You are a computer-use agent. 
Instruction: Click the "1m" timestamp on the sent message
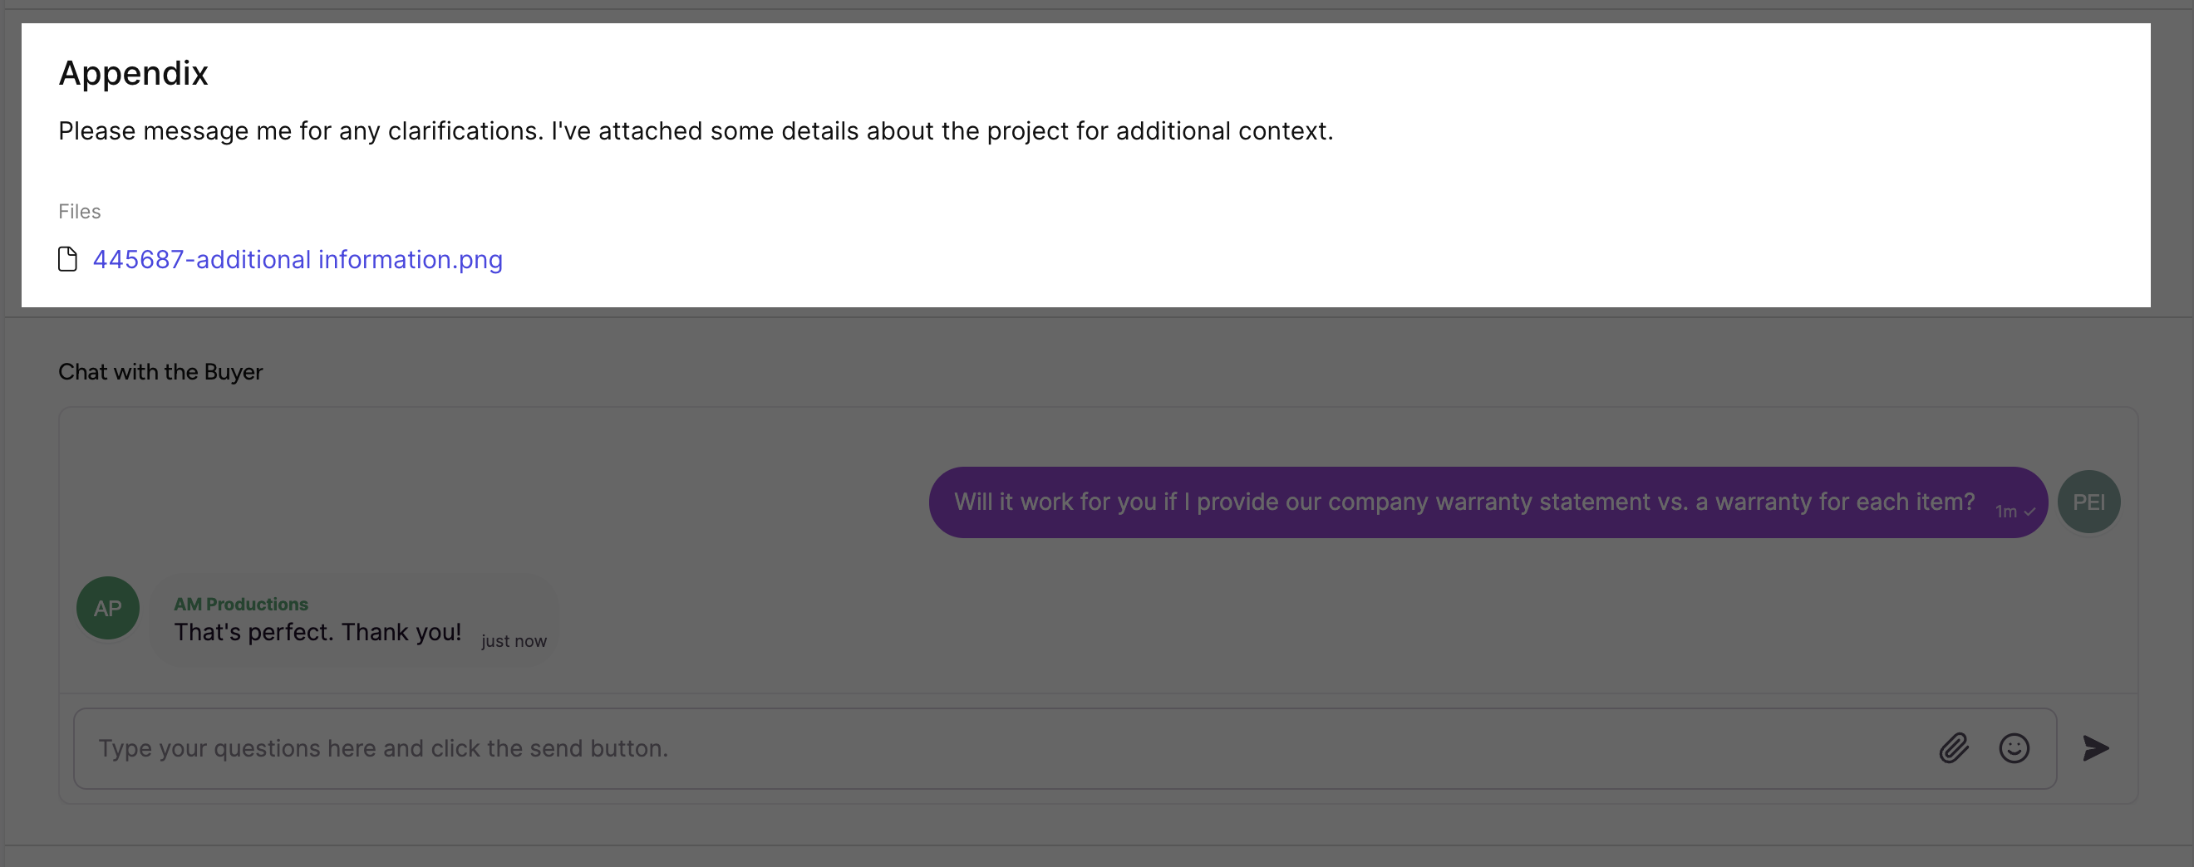tap(2006, 512)
